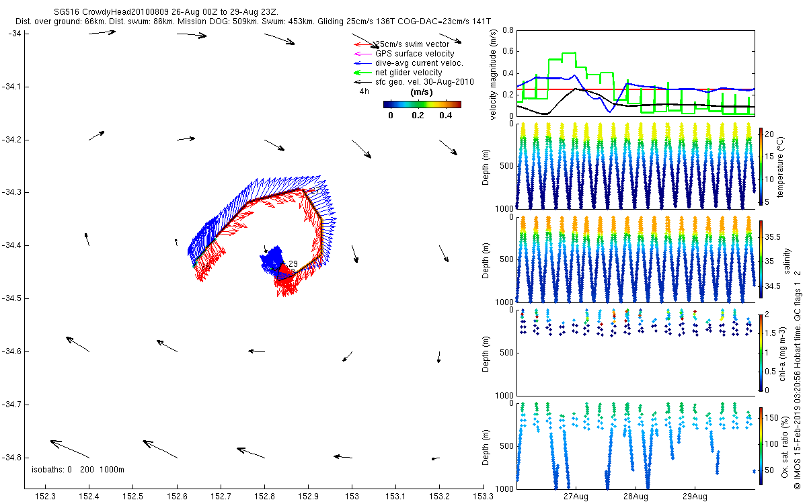Click the '153' longitude tick label

(352, 497)
